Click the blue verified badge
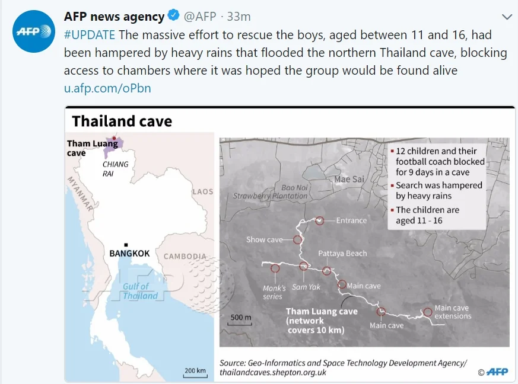This screenshot has height=384, width=518. (173, 15)
